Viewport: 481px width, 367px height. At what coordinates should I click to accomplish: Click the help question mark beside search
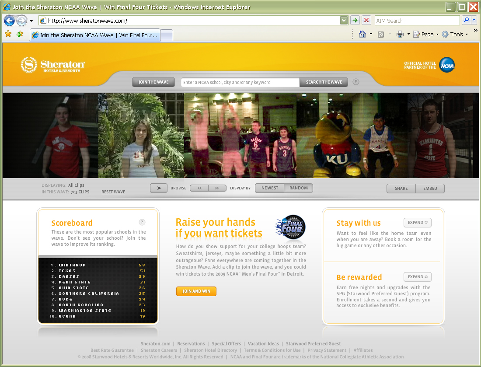pos(356,82)
